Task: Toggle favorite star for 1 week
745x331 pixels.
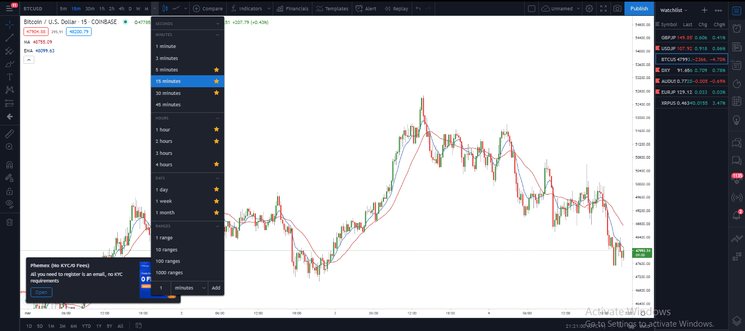Action: (x=217, y=201)
